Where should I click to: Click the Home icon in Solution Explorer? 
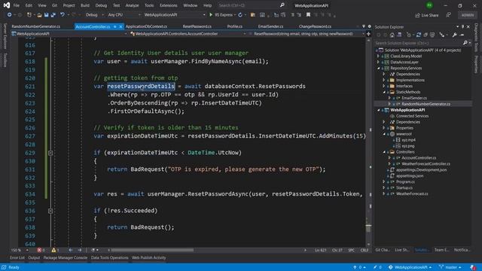coord(392,35)
